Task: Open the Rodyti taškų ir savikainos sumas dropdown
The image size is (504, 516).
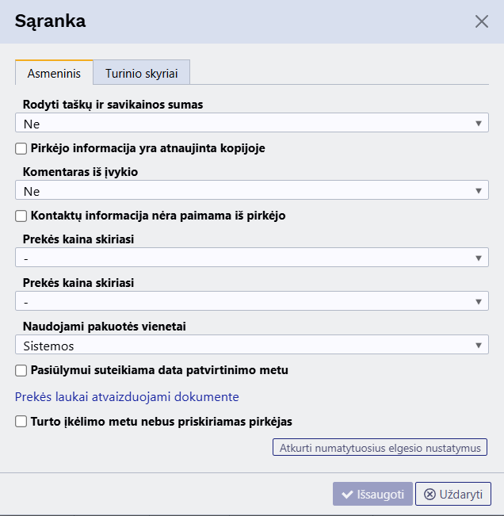Action: tap(252, 123)
